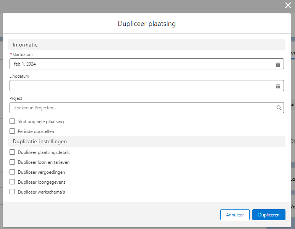
Task: Click the magnifier icon in Project field
Action: point(279,108)
